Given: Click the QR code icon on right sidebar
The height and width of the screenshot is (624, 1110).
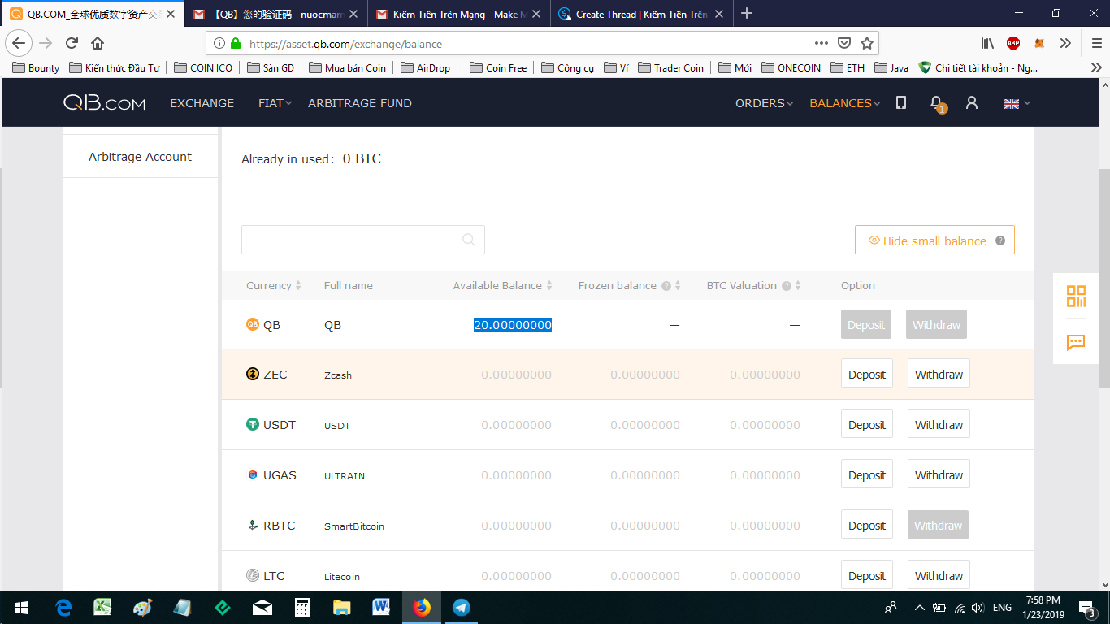Looking at the screenshot, I should pyautogui.click(x=1076, y=296).
